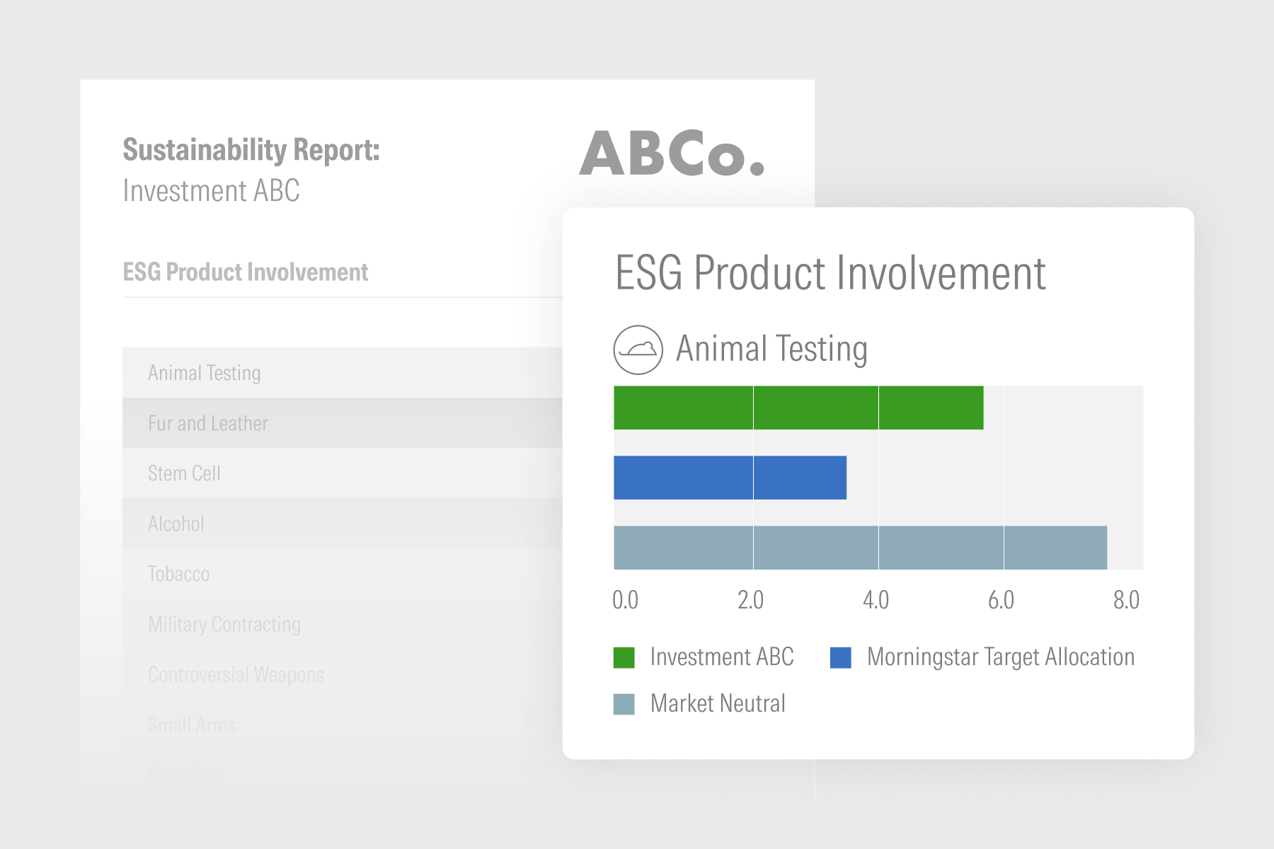This screenshot has height=849, width=1274.
Task: Click the Sustainability Report heading
Action: click(x=251, y=150)
